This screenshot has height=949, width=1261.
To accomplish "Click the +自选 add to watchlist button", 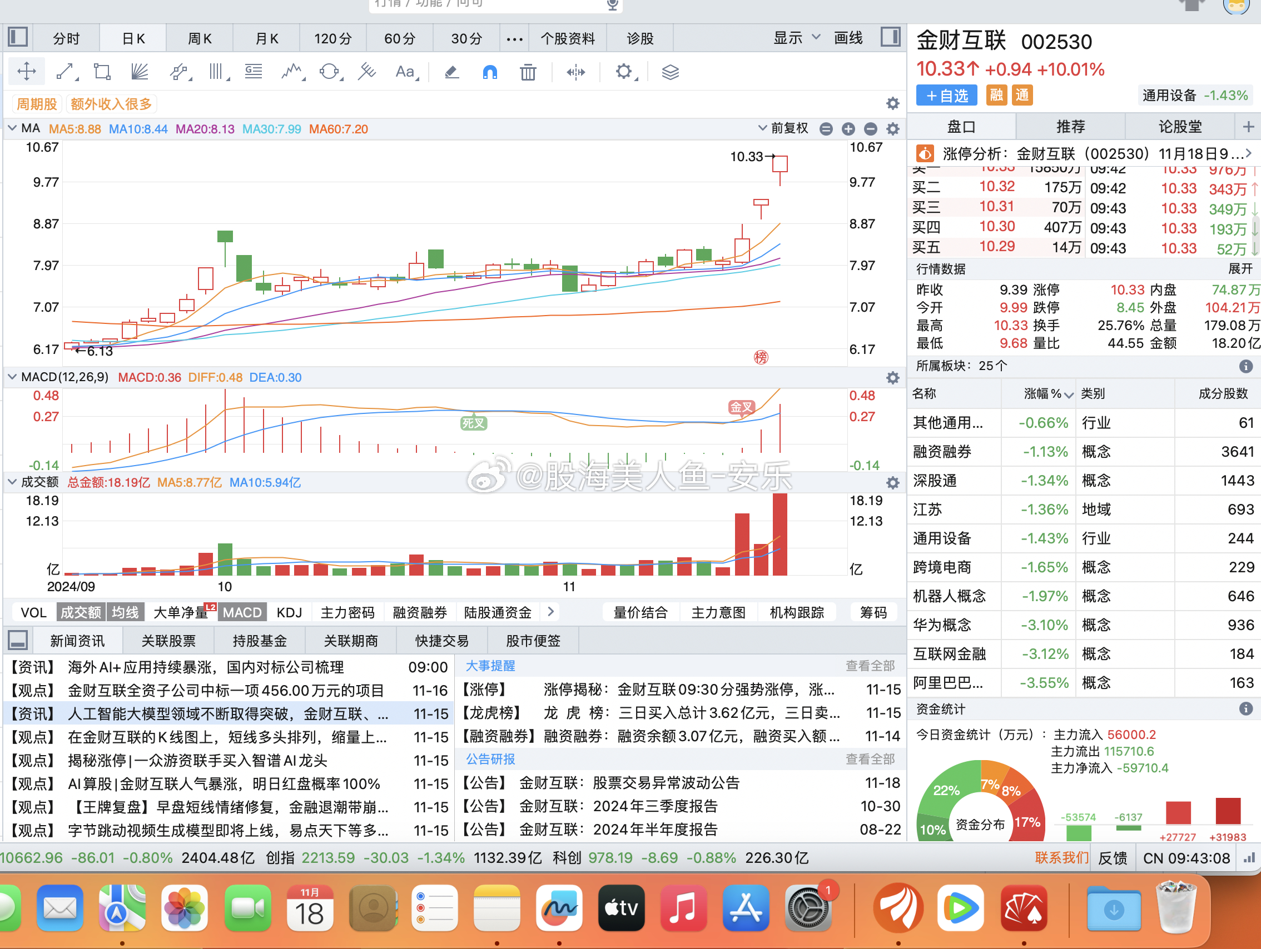I will click(946, 95).
